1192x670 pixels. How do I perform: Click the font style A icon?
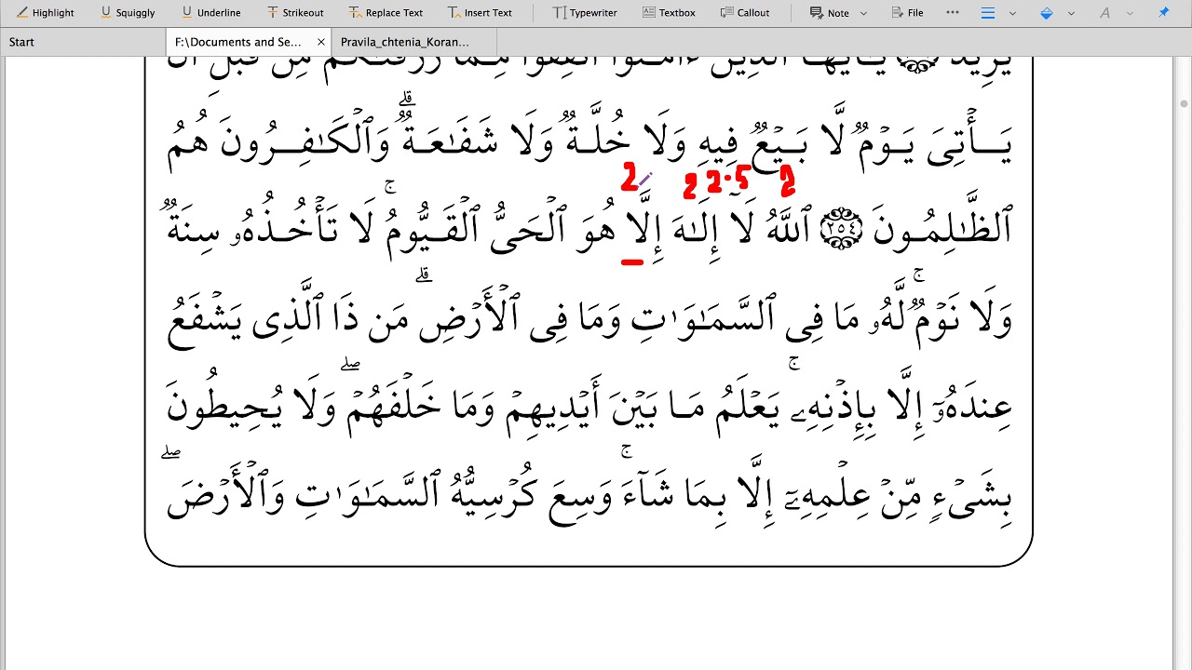pyautogui.click(x=1104, y=13)
